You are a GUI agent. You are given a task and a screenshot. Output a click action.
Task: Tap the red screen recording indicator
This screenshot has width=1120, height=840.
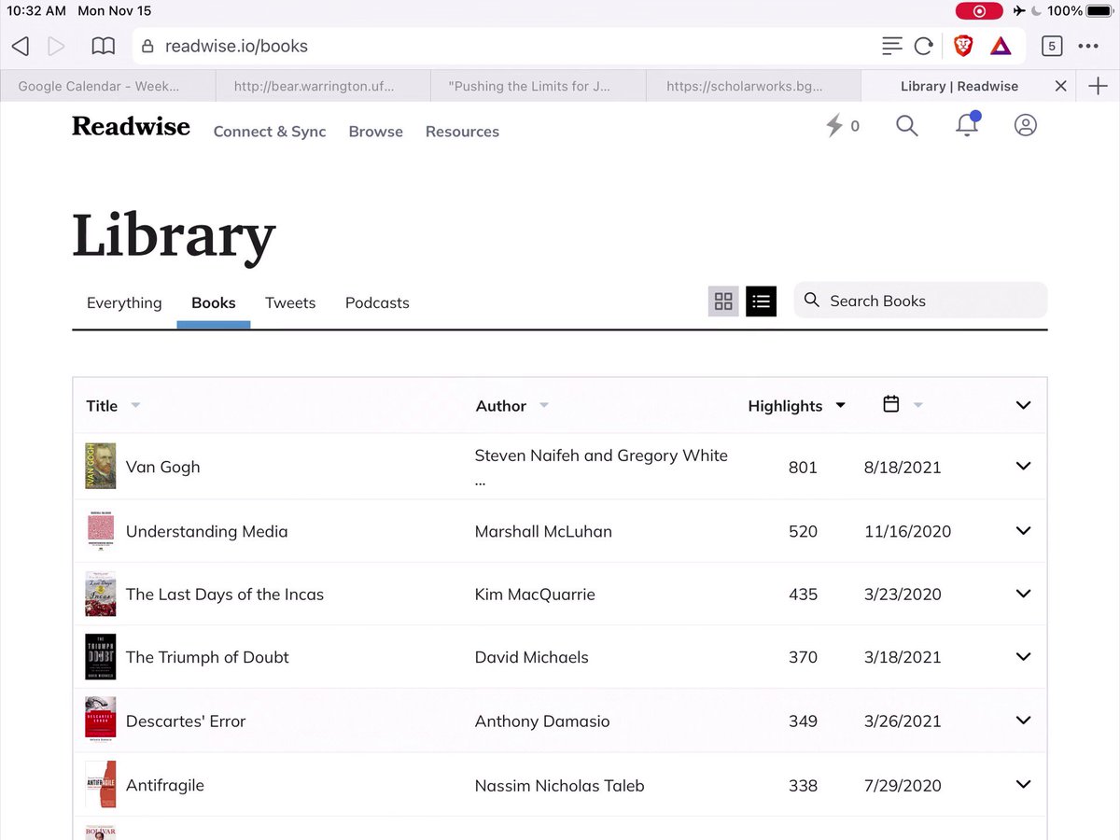tap(979, 11)
